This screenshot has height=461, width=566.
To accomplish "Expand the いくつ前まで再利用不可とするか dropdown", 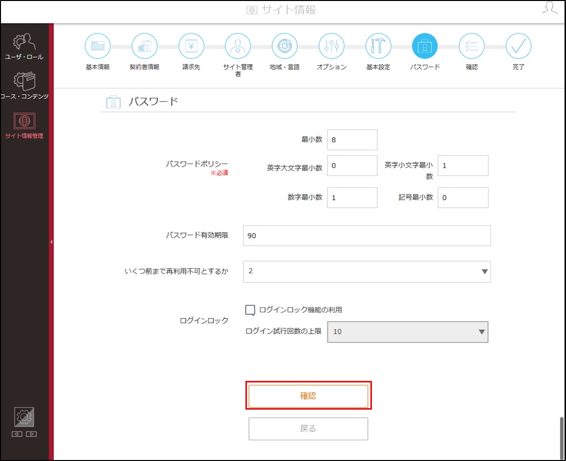I will (x=367, y=271).
